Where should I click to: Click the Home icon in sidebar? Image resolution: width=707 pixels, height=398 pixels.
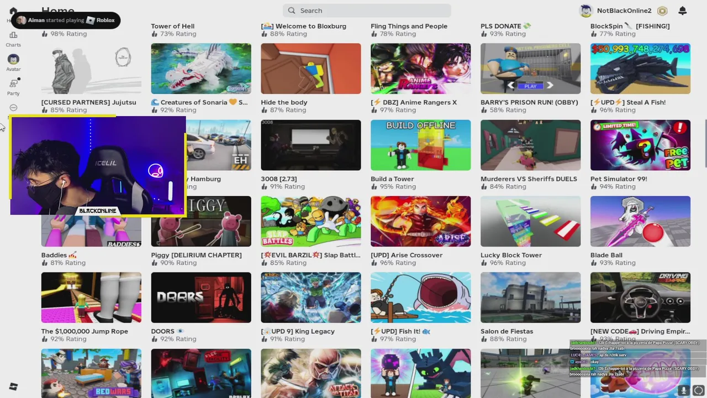[13, 11]
